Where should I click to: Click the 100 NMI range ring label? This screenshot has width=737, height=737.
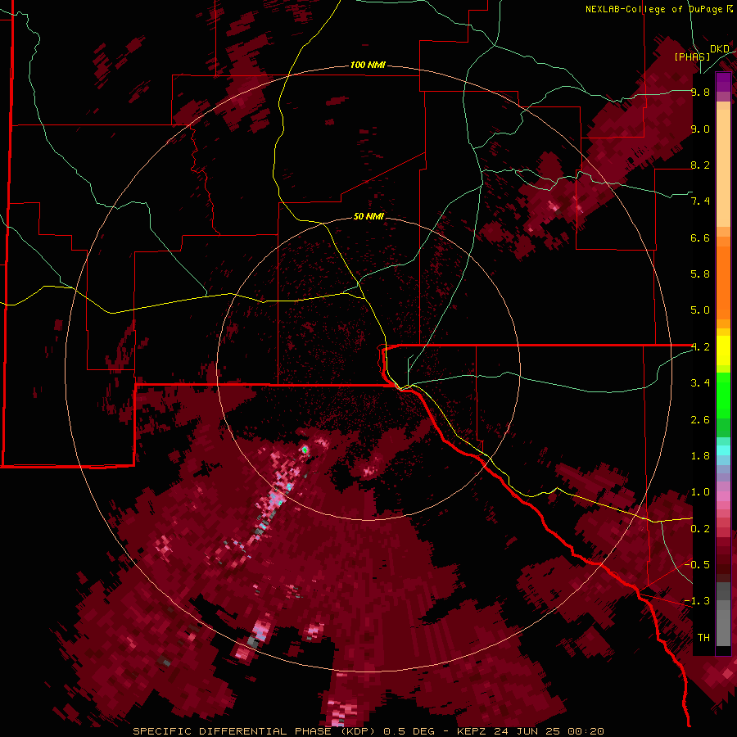(x=368, y=65)
